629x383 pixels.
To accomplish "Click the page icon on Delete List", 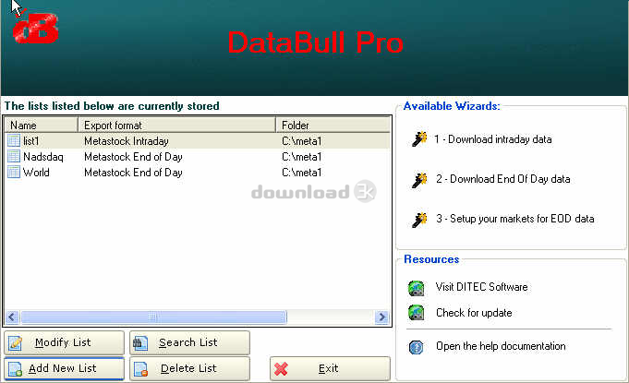I will pos(141,368).
